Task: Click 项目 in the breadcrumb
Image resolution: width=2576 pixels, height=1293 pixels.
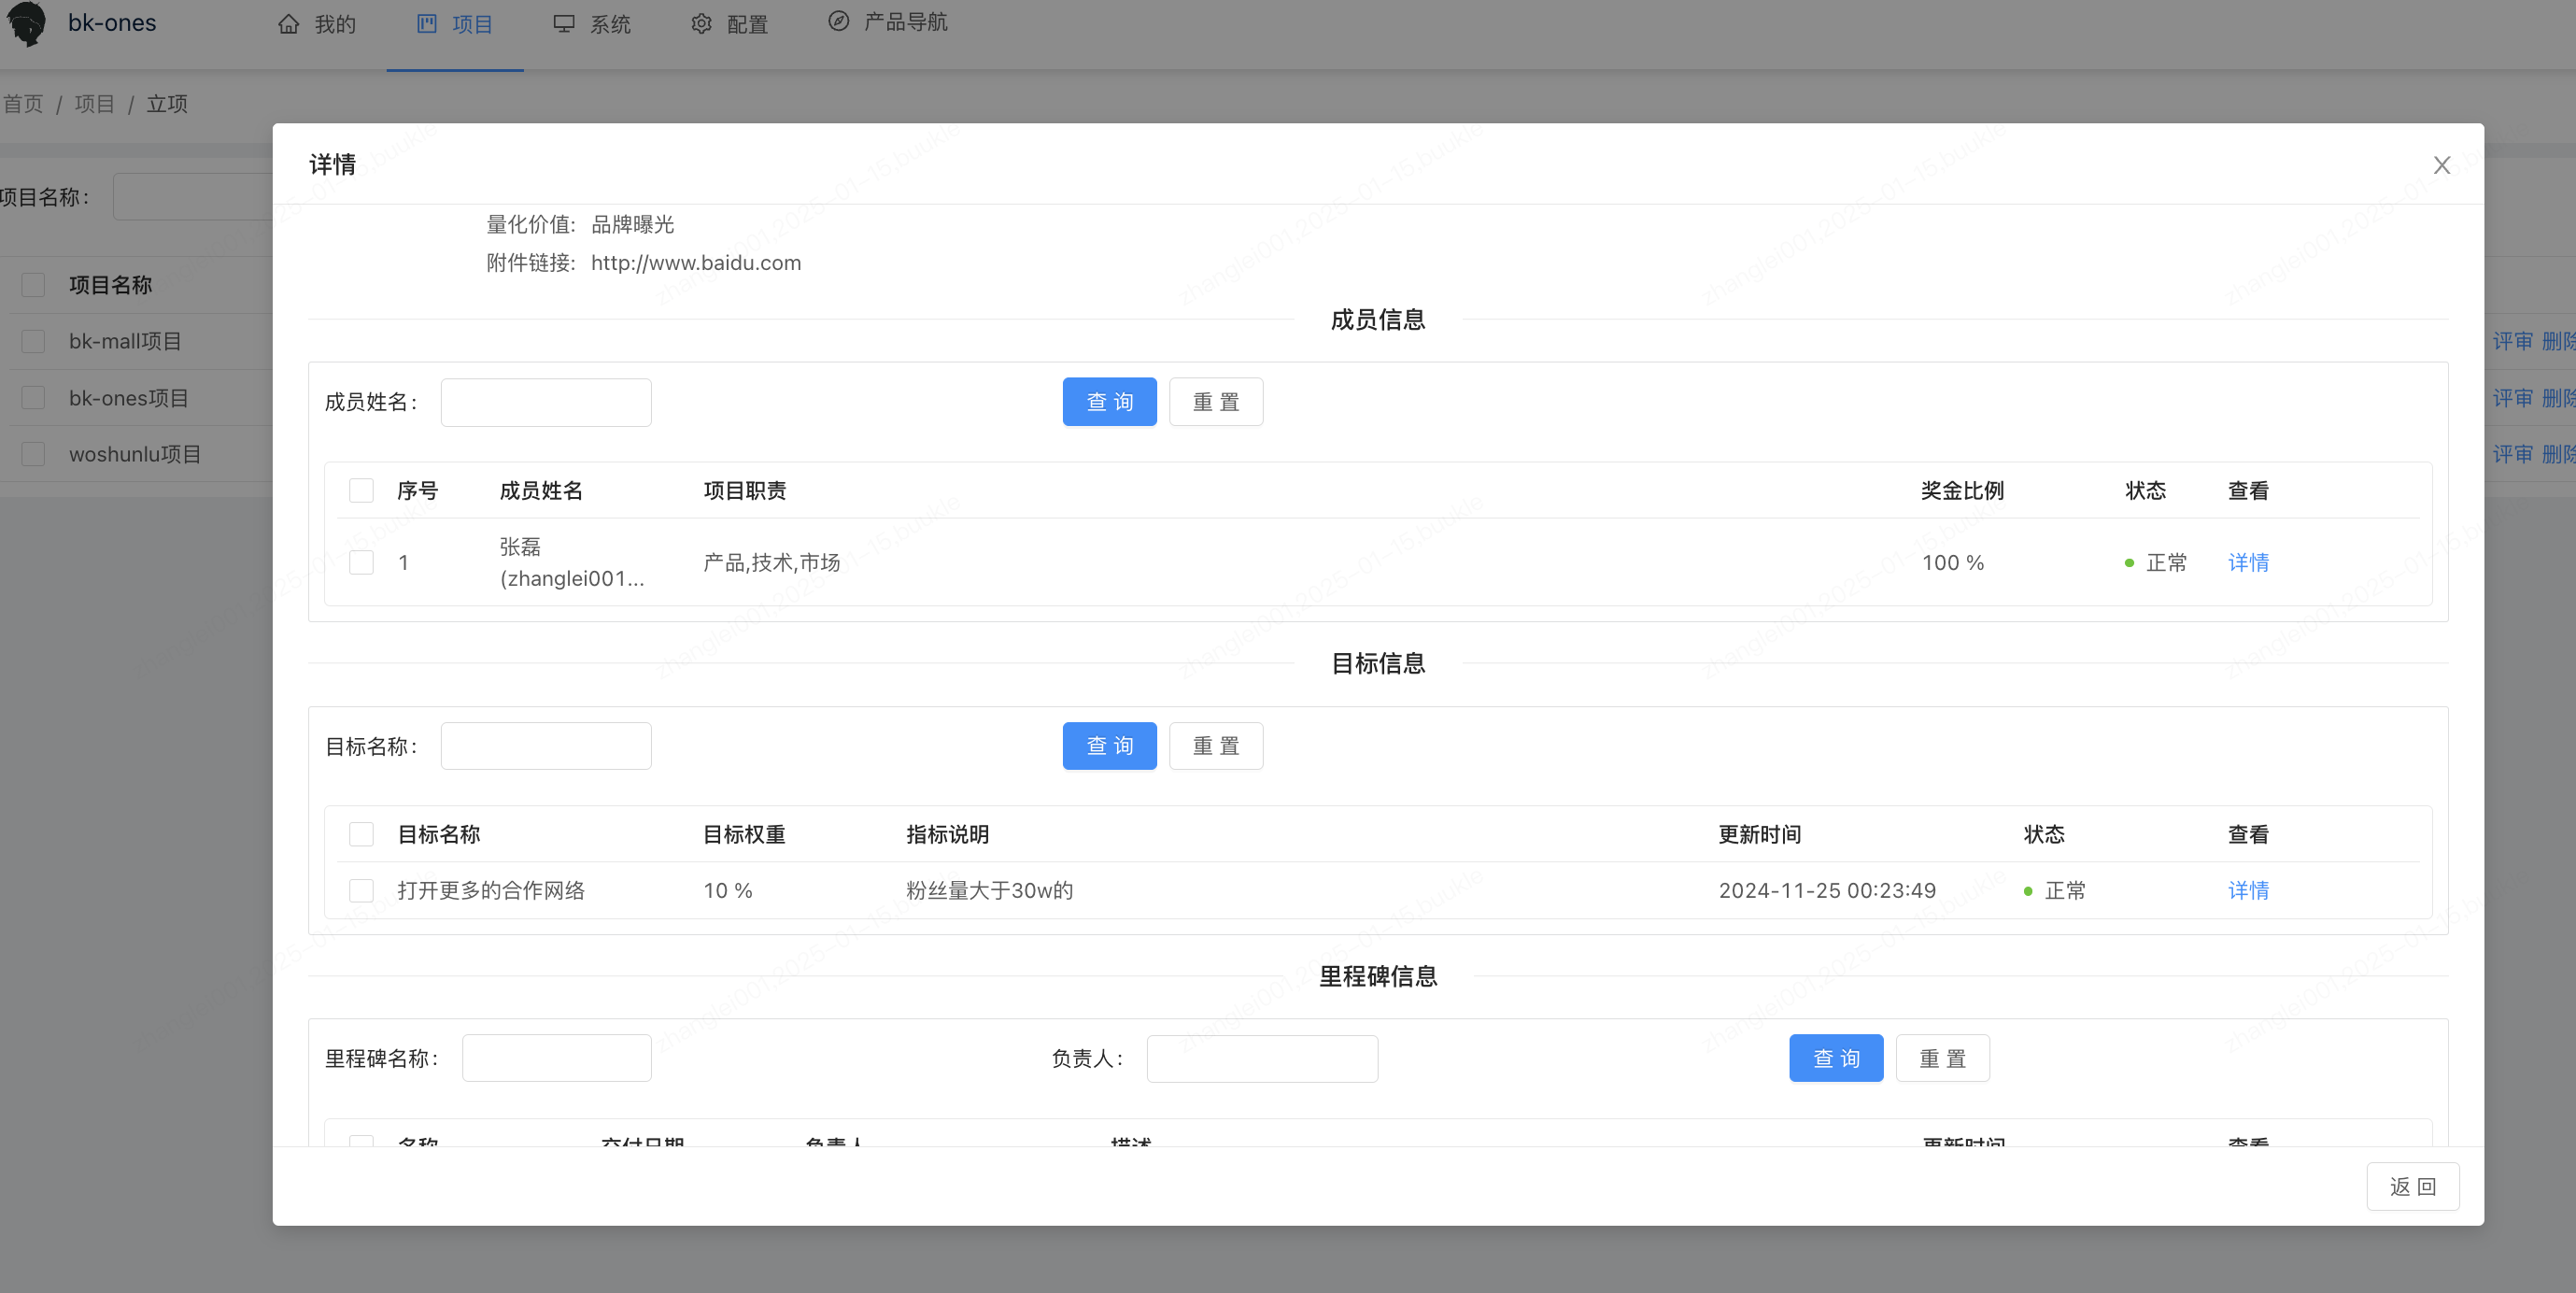Action: pyautogui.click(x=95, y=104)
